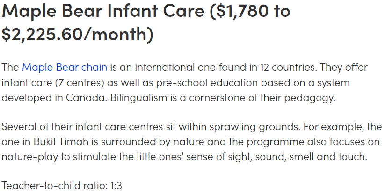The image size is (385, 196).
Task: Click the word 'pedagogy'
Action: pyautogui.click(x=309, y=98)
